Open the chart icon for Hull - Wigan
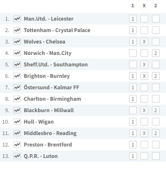 click(17, 122)
